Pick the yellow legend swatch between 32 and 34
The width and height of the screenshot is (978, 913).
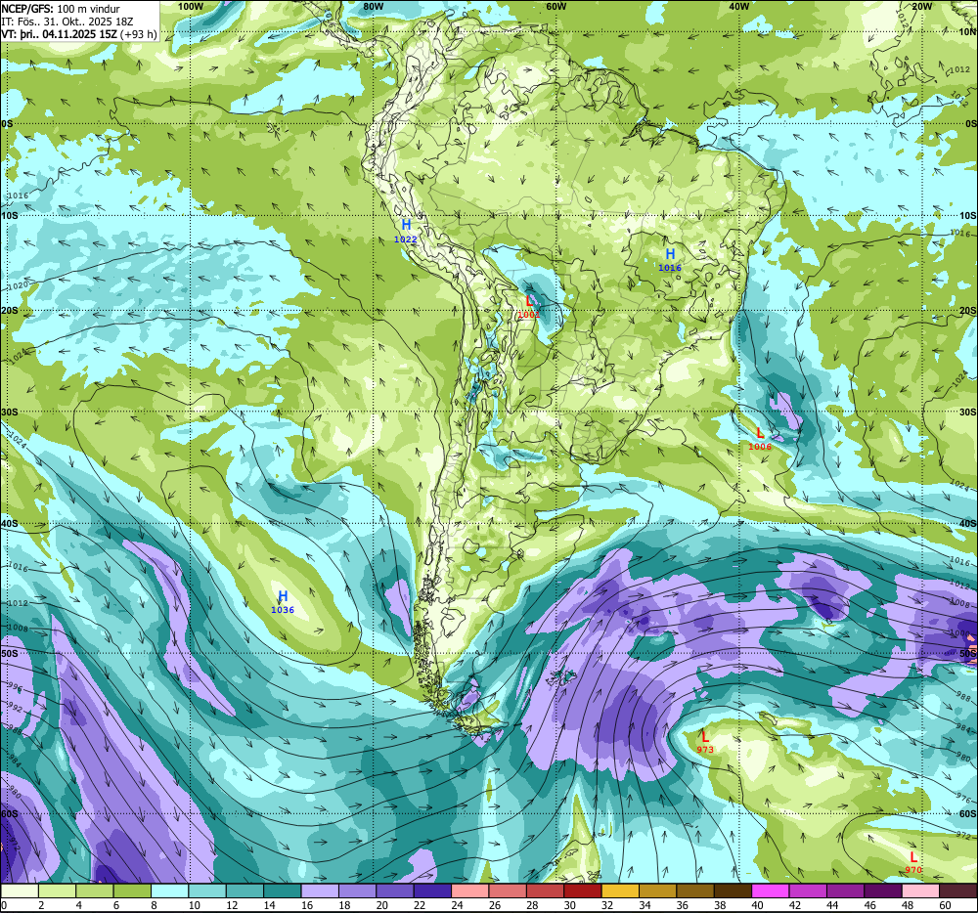point(620,891)
